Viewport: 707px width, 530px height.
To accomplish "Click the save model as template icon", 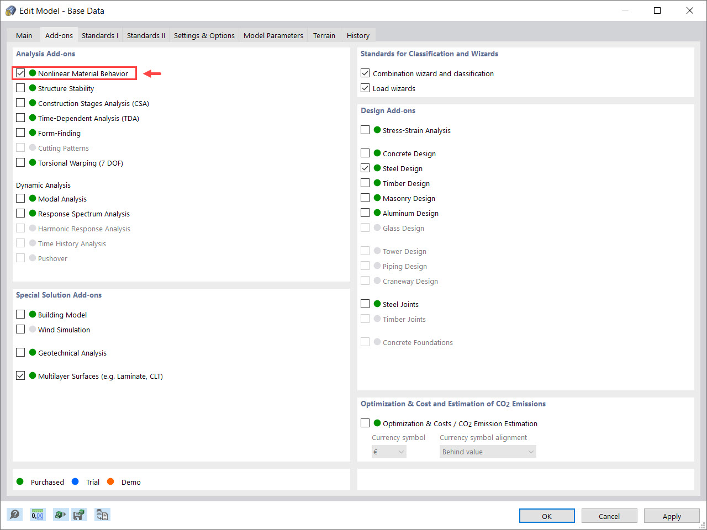I will coord(80,514).
